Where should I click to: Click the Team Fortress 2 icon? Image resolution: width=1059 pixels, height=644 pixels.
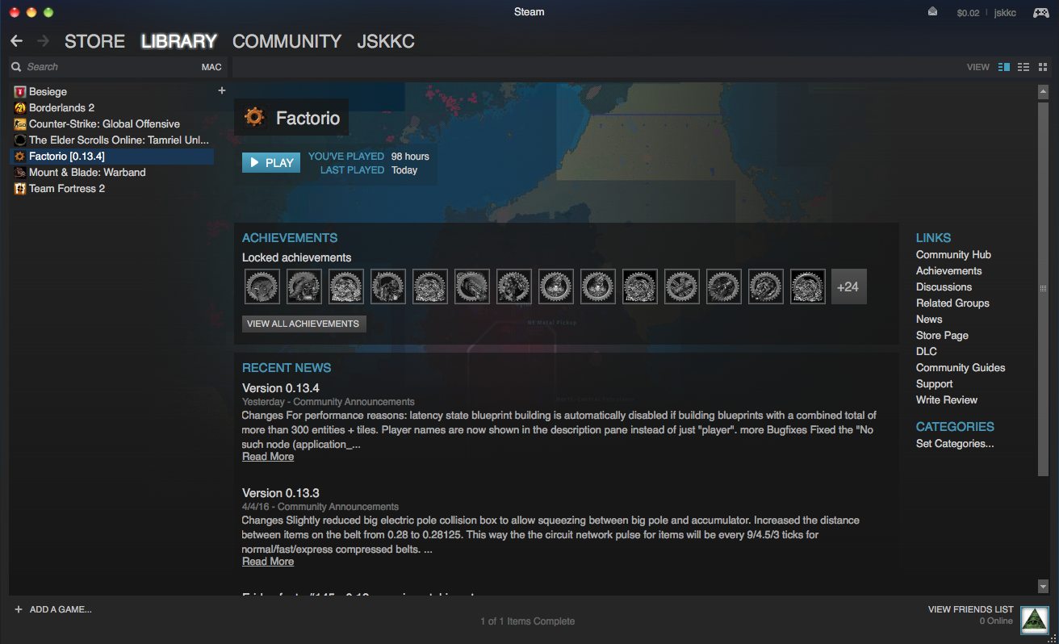[x=20, y=188]
